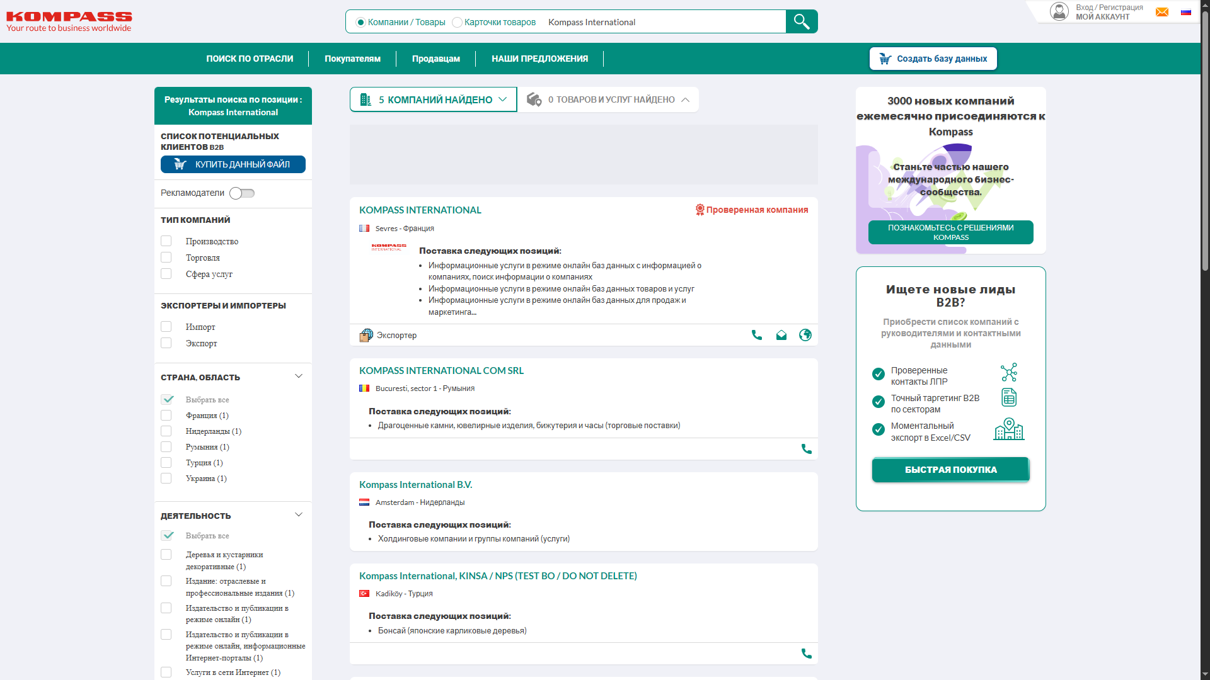
Task: Click the buildings location icon beside Моментальный экспорт
Action: click(1009, 429)
